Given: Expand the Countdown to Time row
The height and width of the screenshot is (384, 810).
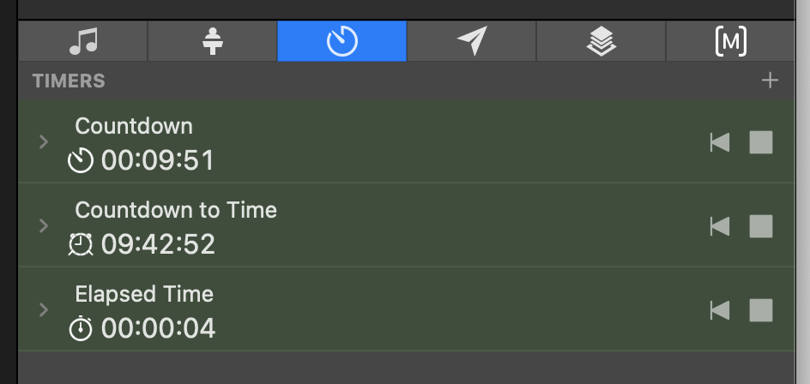Looking at the screenshot, I should tap(44, 226).
